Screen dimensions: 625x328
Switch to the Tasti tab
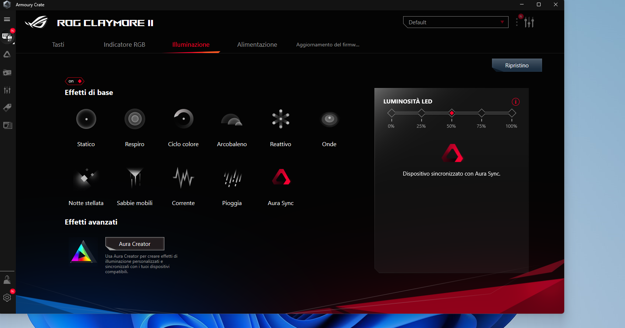pyautogui.click(x=58, y=45)
